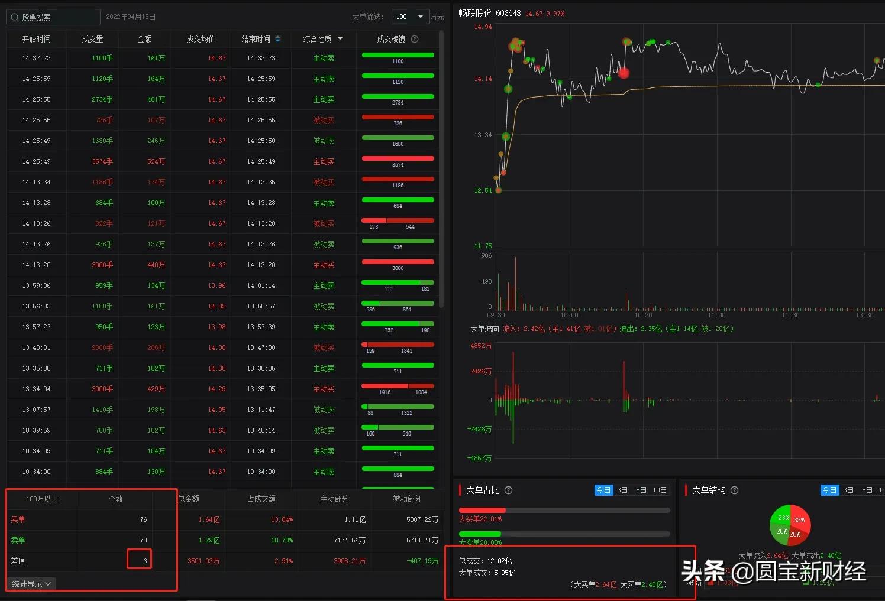Click the date 2022年04月15日
This screenshot has width=885, height=601.
[x=131, y=17]
